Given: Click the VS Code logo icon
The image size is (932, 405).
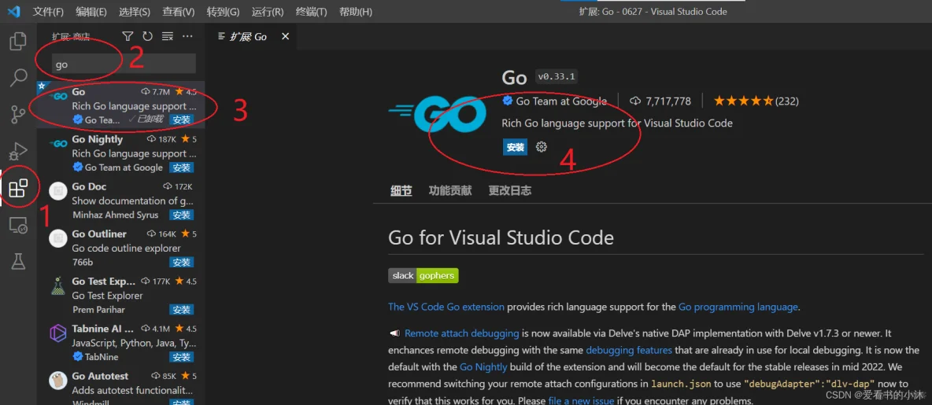Looking at the screenshot, I should [x=14, y=11].
